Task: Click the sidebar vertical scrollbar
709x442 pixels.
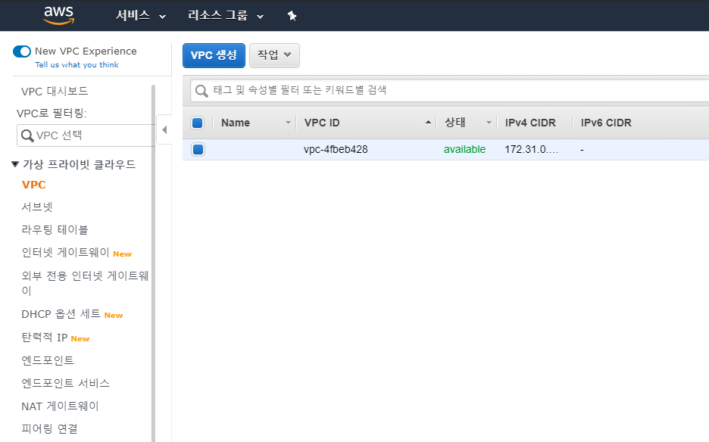Action: (x=153, y=263)
